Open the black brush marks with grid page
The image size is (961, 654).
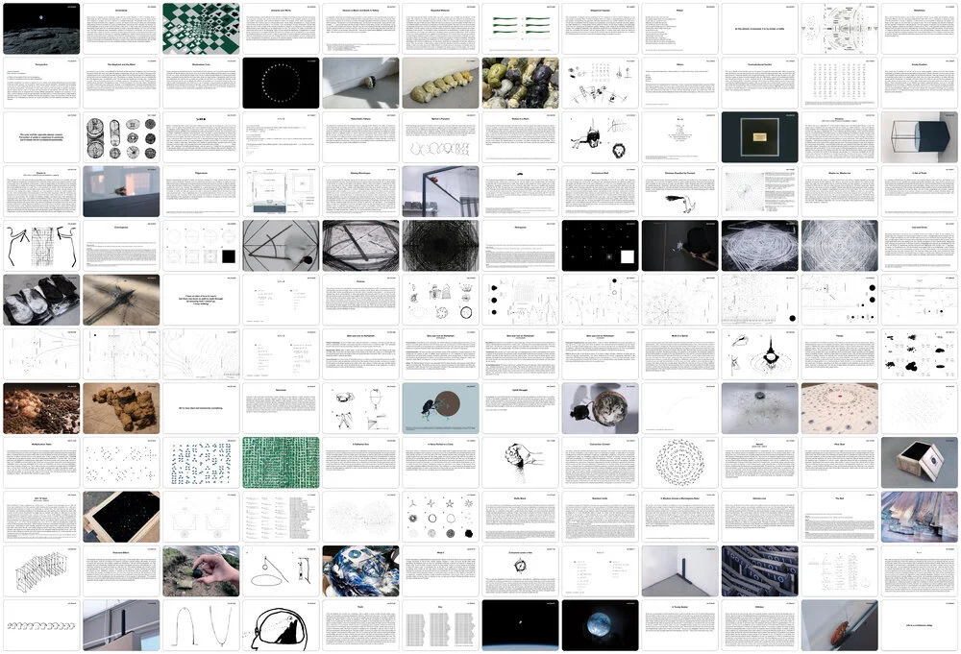41,246
